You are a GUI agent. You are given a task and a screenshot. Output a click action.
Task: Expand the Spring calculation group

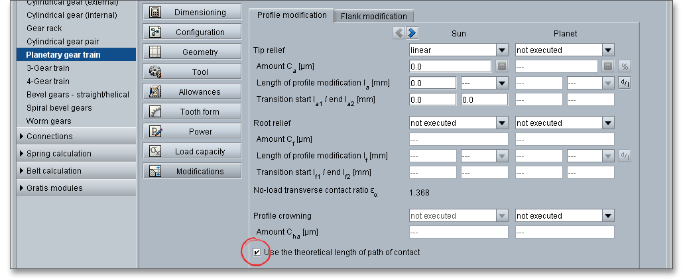pos(23,154)
